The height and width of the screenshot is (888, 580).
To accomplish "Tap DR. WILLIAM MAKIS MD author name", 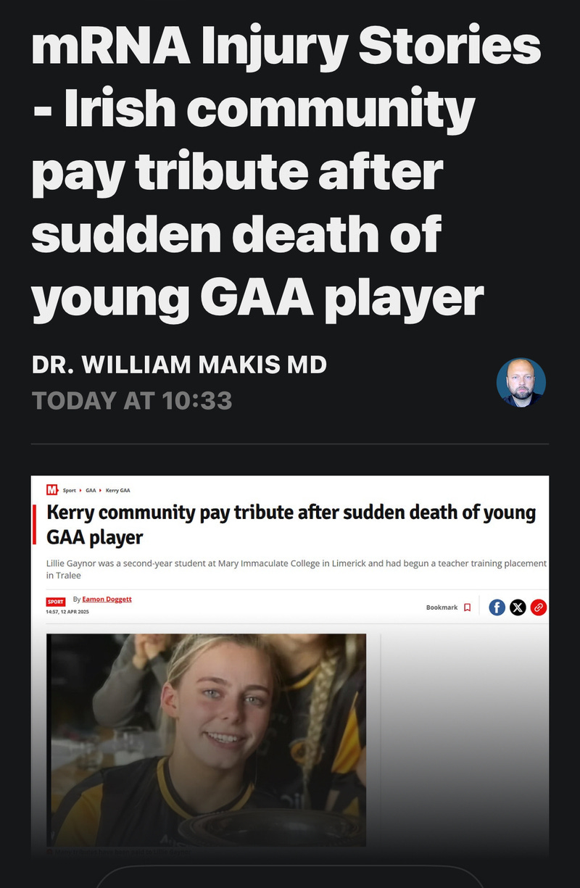I will [x=179, y=365].
